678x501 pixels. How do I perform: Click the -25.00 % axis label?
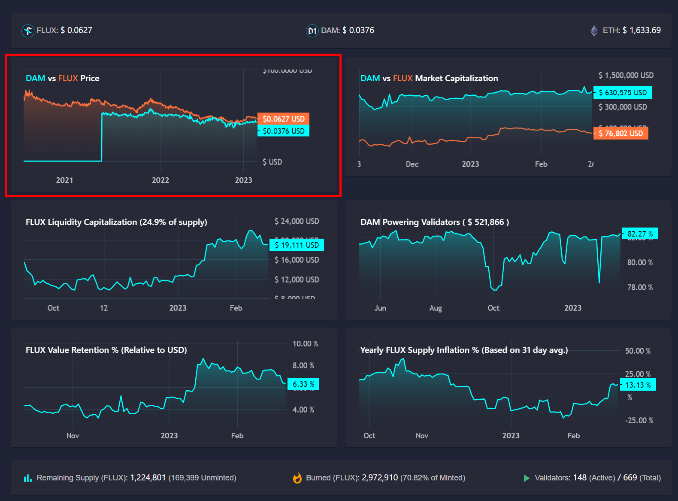[x=639, y=420]
